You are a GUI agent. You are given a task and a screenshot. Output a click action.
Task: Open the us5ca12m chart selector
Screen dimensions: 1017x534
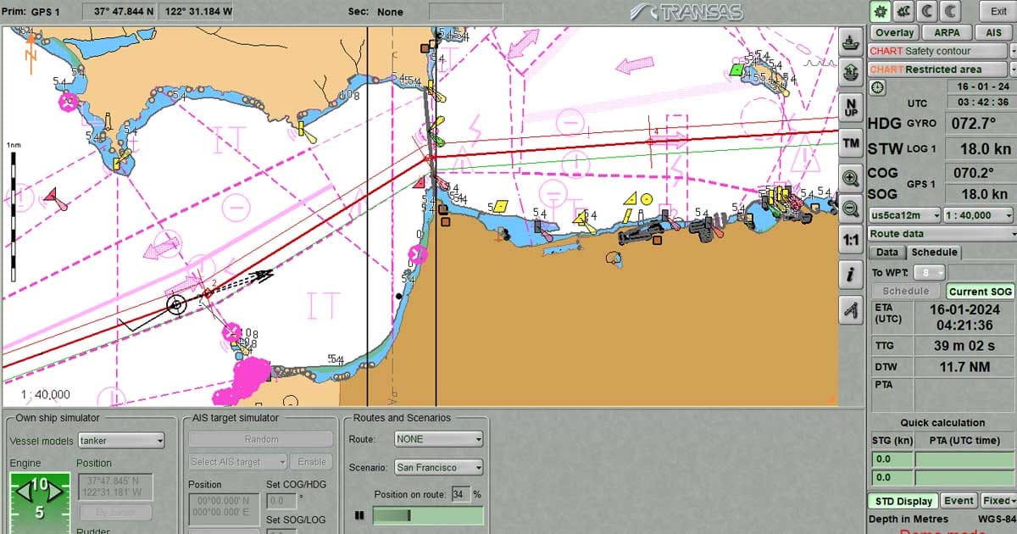coord(904,215)
